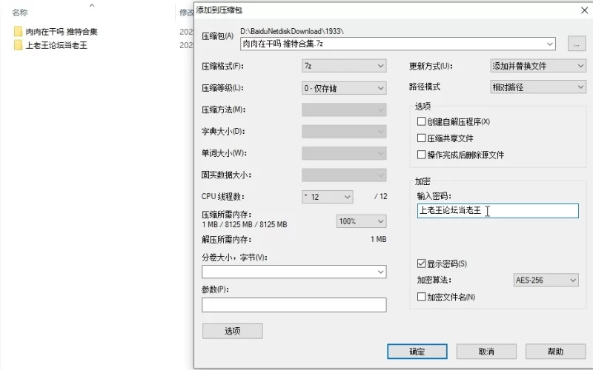Check the 加密文件名 checkbox
Image resolution: width=593 pixels, height=370 pixels.
[421, 297]
